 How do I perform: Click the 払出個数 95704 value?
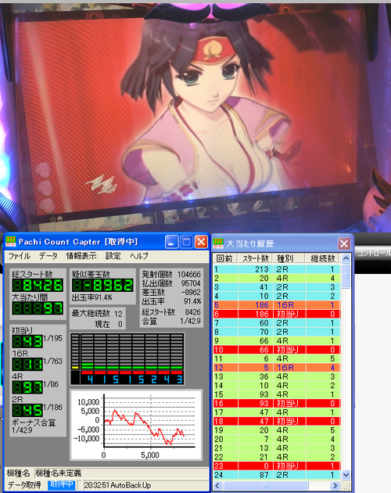[x=191, y=283]
